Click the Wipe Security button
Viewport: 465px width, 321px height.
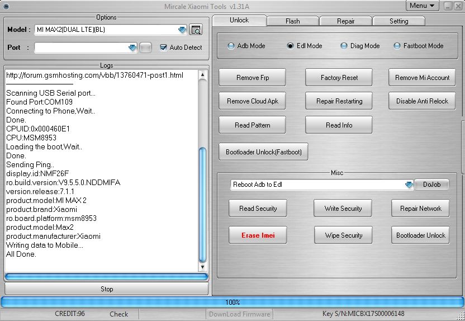pos(343,235)
